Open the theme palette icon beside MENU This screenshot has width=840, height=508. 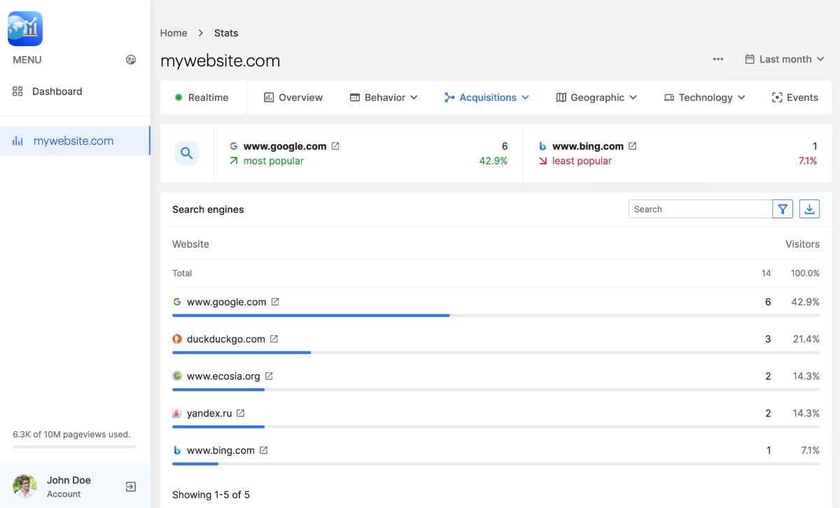130,59
